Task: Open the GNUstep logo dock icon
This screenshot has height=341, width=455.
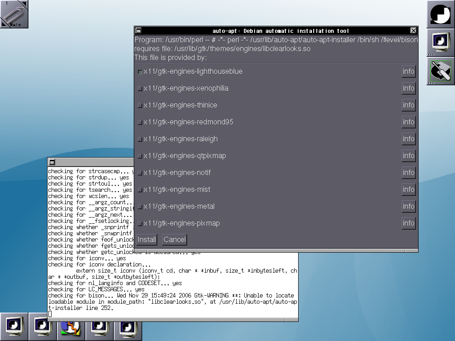Action: [x=440, y=14]
